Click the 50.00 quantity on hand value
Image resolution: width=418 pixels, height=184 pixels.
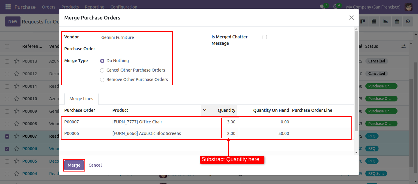point(284,133)
